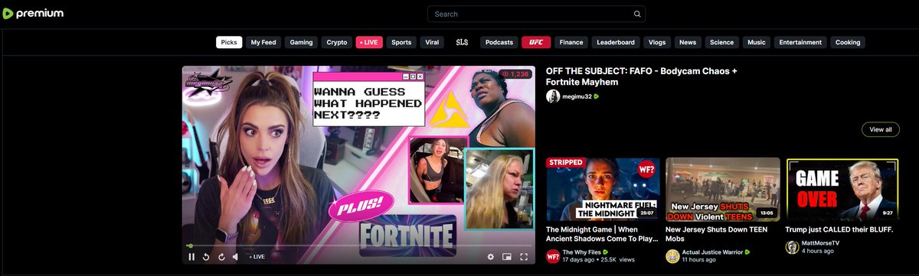Open MattMorseTV channel link
The height and width of the screenshot is (276, 919).
[820, 243]
